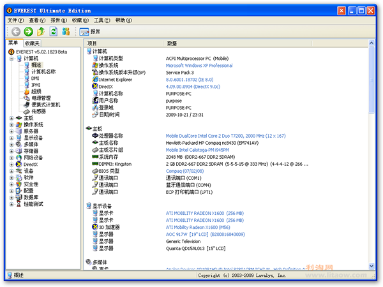Expand the 多媒体 tree node
The image size is (383, 287).
(11, 145)
